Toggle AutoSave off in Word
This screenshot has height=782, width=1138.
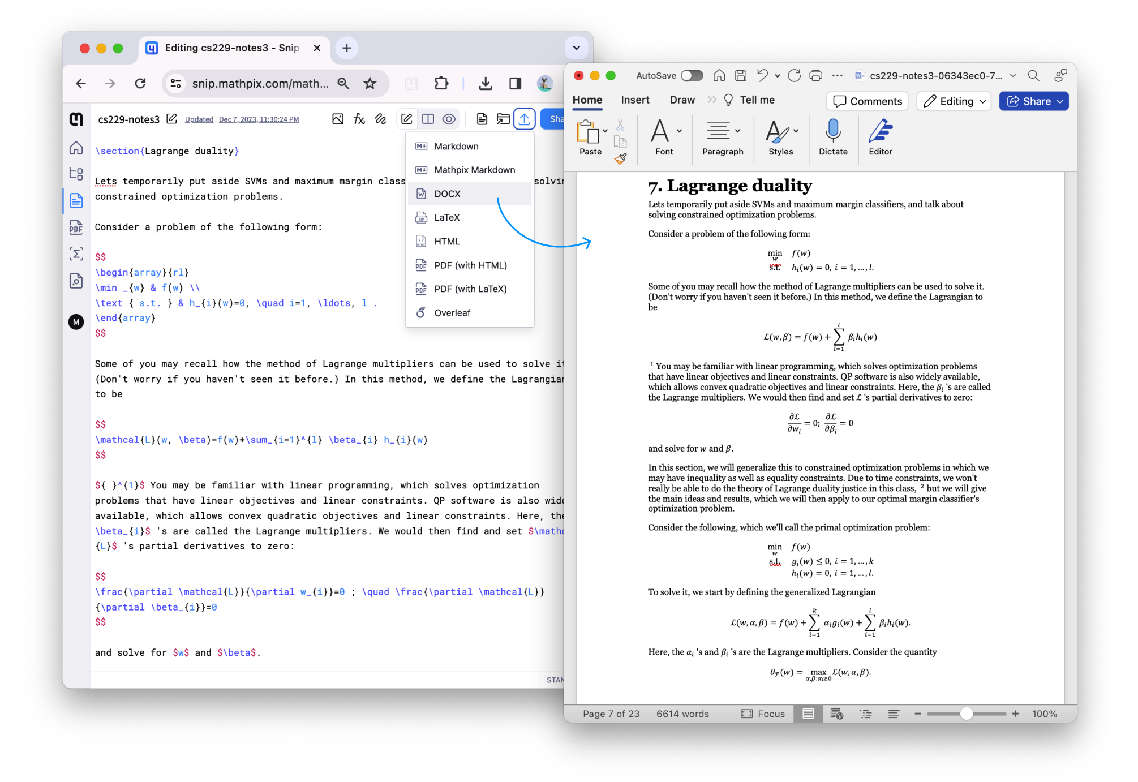(692, 75)
